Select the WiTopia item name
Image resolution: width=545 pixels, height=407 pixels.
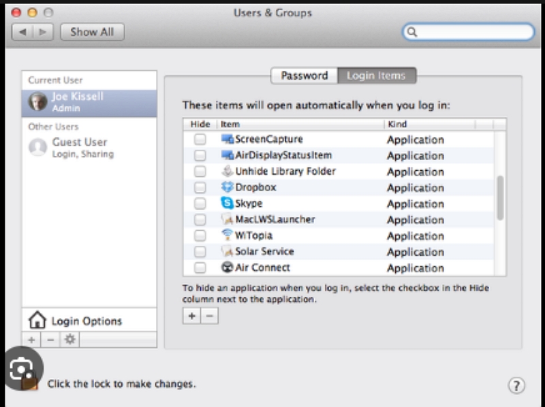(x=253, y=235)
